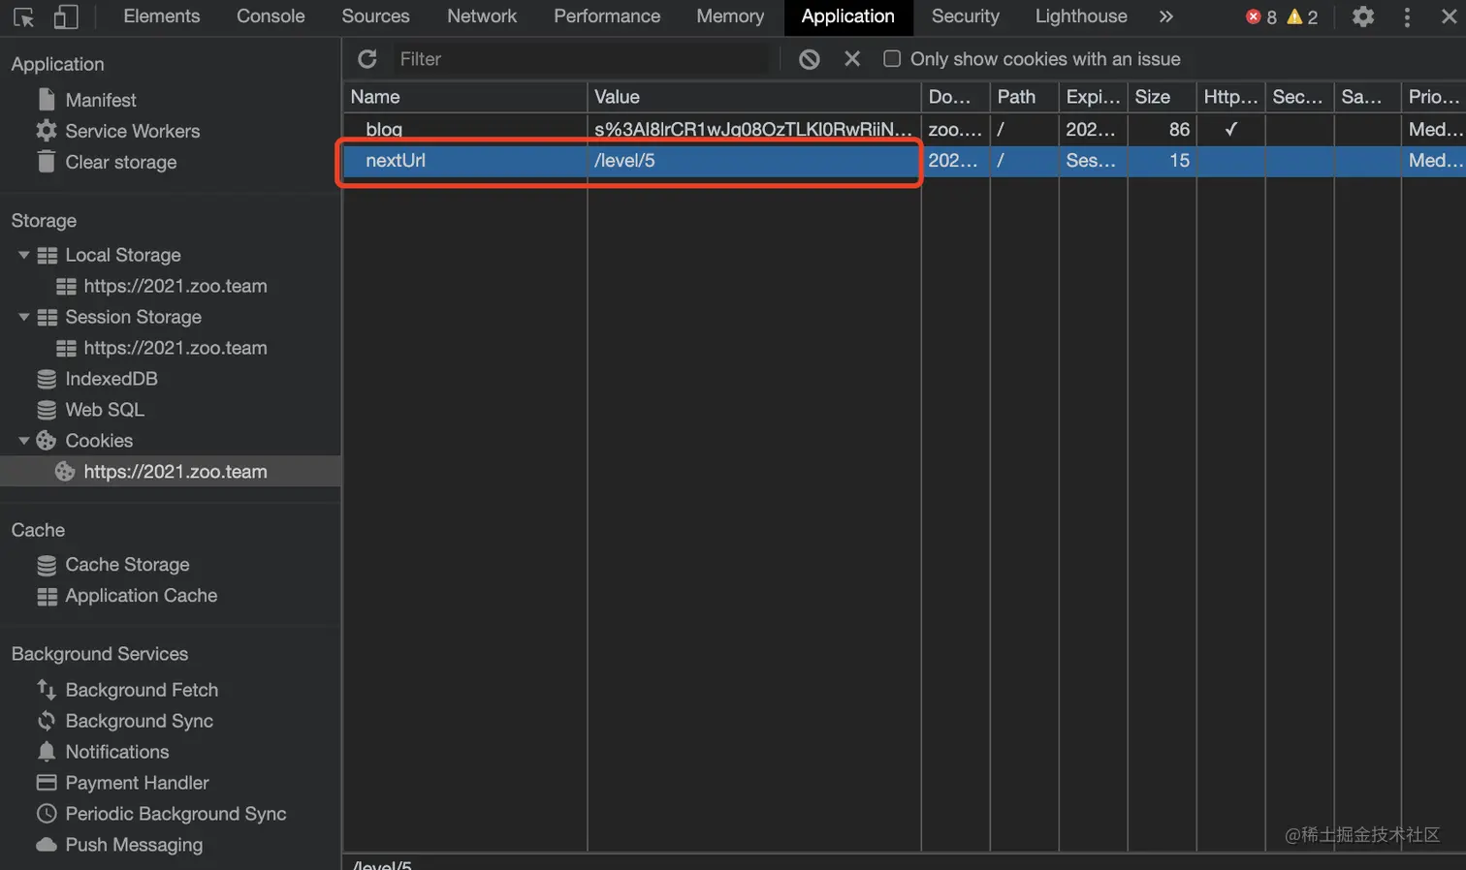
Task: Select the Cookies sidebar item
Action: click(x=99, y=441)
